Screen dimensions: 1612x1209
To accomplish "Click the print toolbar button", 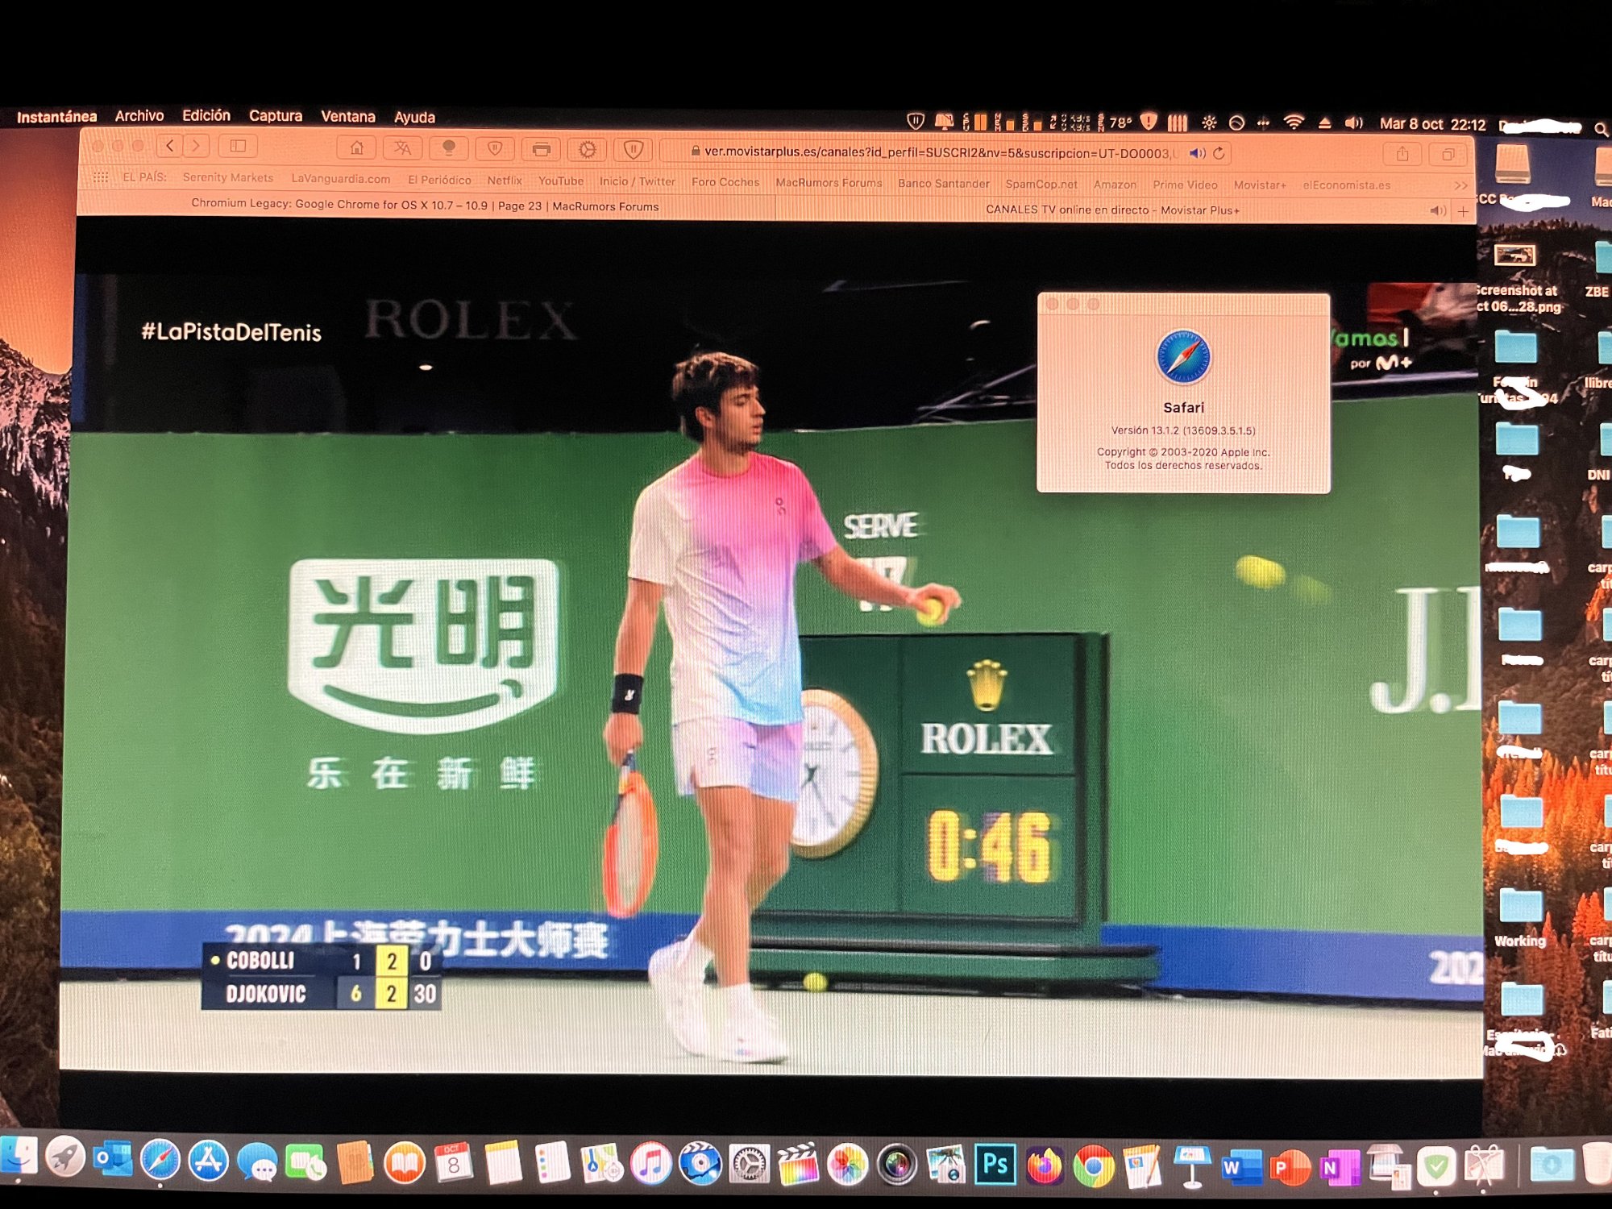I will click(541, 149).
